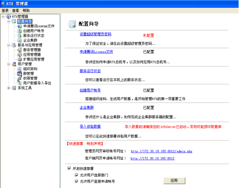This screenshot has height=188, width=239.
Task: Open the 帮助 menu
Action: [26, 10]
